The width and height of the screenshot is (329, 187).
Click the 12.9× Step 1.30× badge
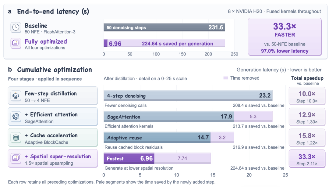click(x=307, y=117)
